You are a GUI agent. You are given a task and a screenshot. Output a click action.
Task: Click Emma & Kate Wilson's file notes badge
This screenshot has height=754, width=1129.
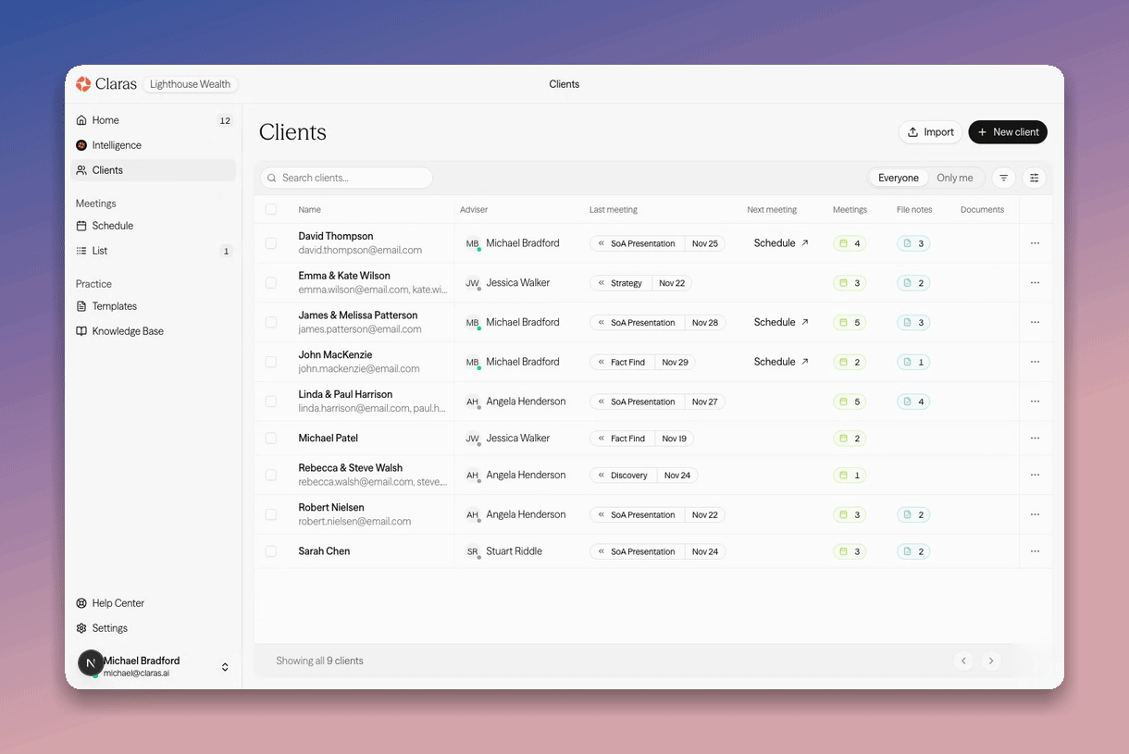tap(913, 283)
